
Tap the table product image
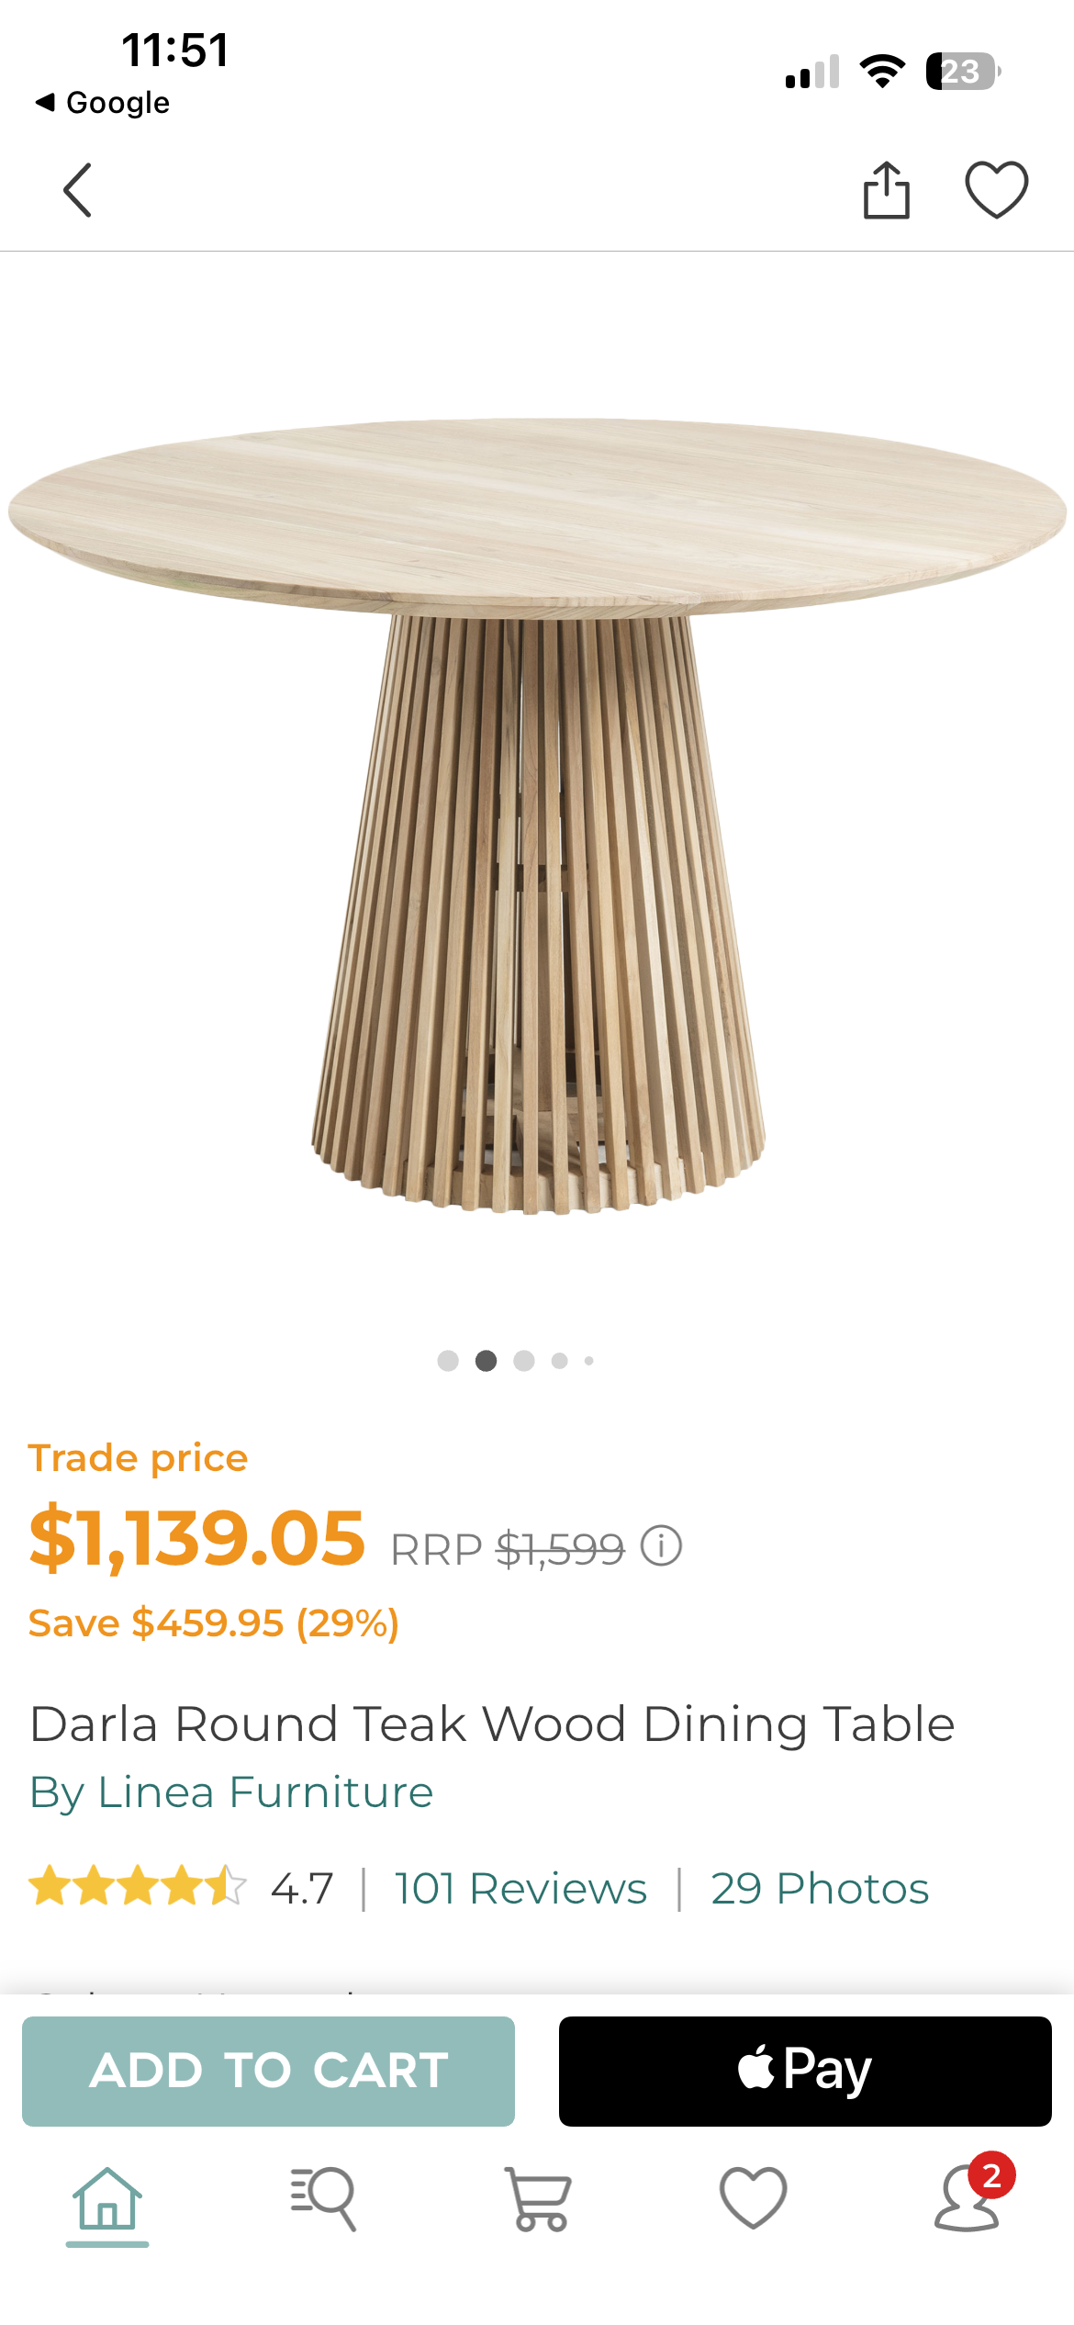(x=537, y=815)
